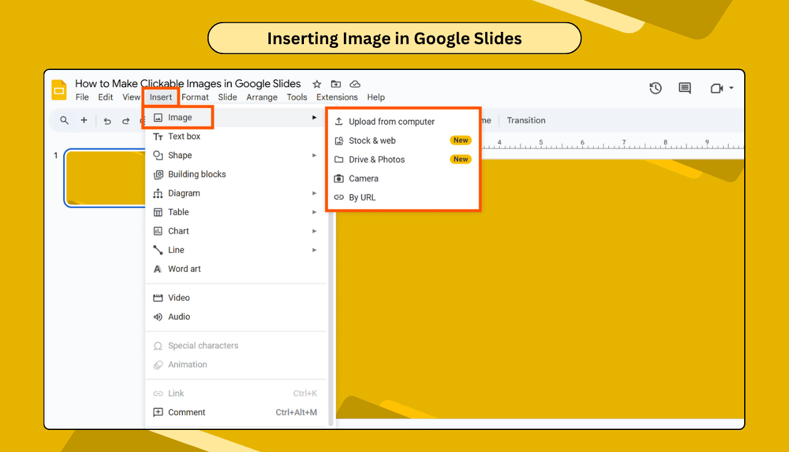Switch to the Transition panel

(x=526, y=120)
